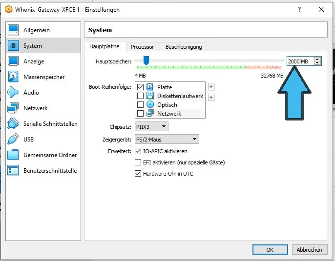The height and width of the screenshot is (261, 335).
Task: Select Anzeige label in sidebar
Action: pos(34,61)
